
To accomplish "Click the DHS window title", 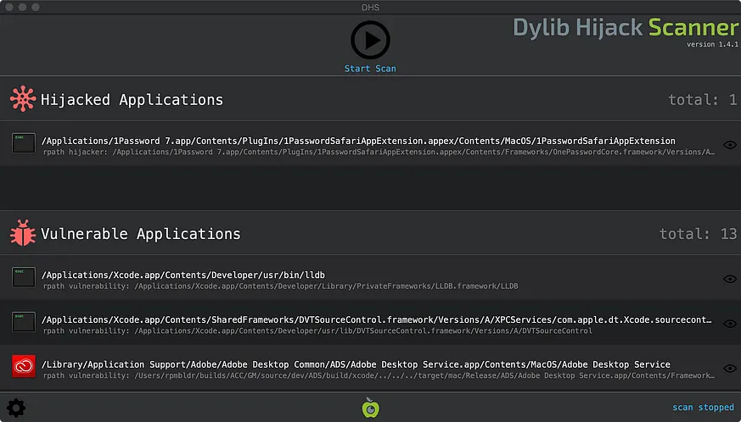I will coord(370,7).
